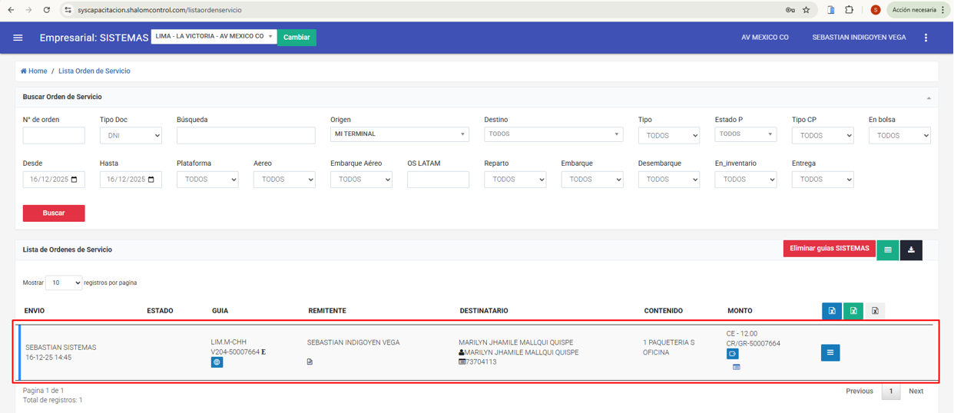The height and width of the screenshot is (413, 954).
Task: Click the blue tag icon under CR/GR-50007664
Action: pos(732,354)
